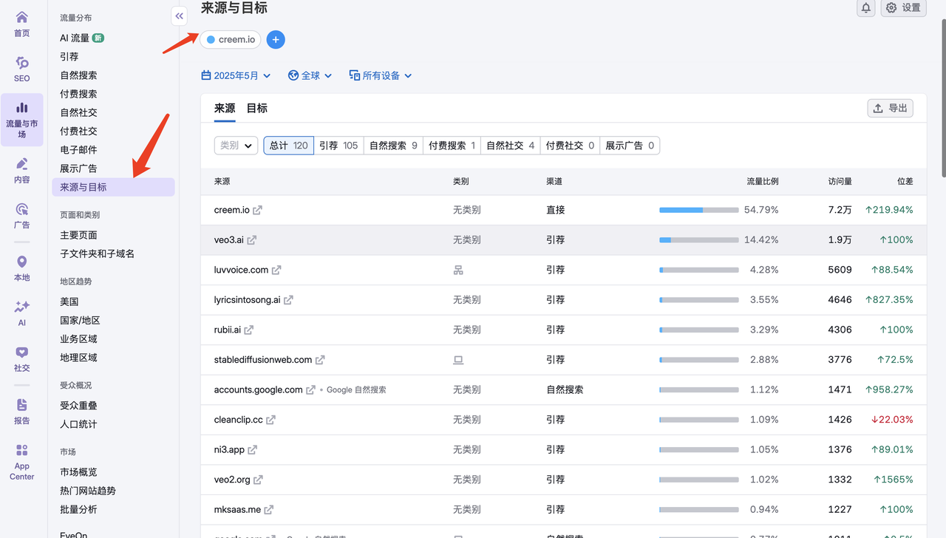
Task: Open the 2025年5月 date dropdown
Action: click(236, 75)
